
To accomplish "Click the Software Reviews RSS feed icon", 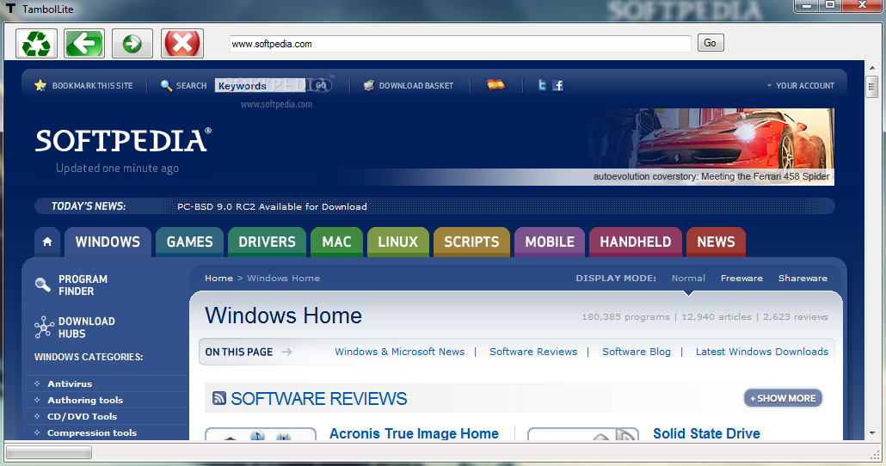I will click(219, 398).
